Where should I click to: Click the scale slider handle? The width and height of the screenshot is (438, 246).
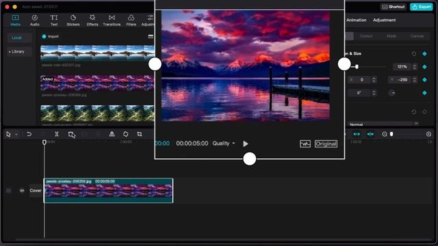click(357, 67)
